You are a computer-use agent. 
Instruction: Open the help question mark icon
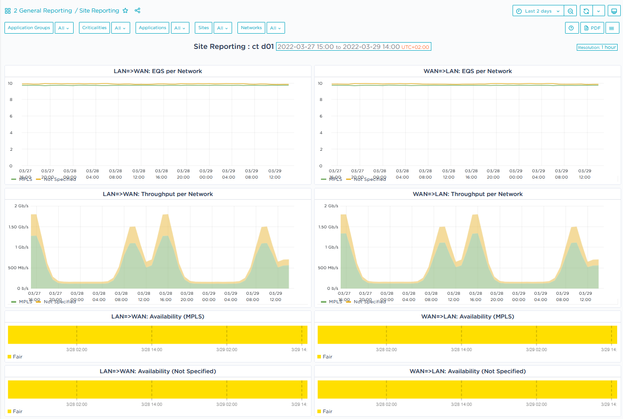click(x=571, y=28)
